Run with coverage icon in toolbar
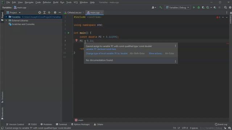Viewport: 232px width, 130px height. (x=203, y=7)
